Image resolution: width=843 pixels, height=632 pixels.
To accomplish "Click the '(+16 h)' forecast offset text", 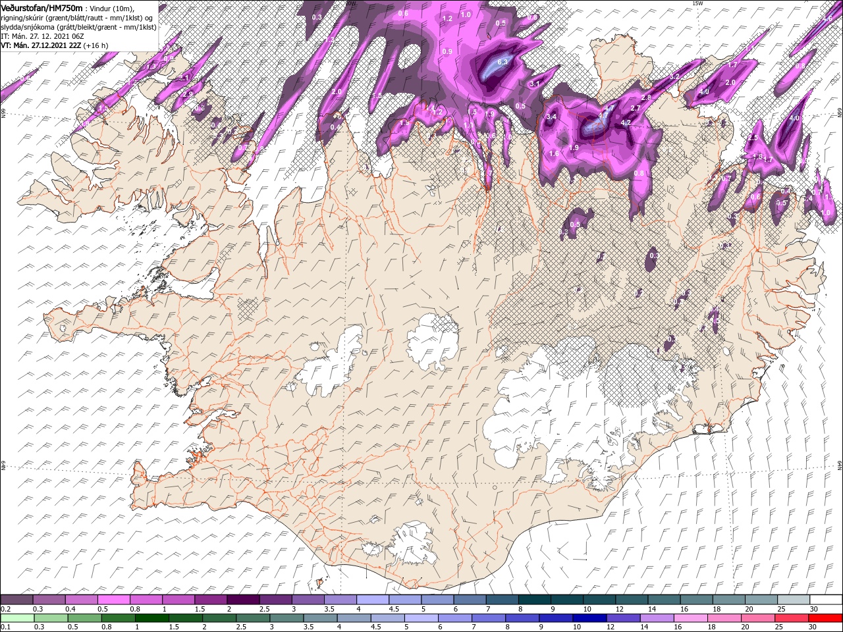I will (96, 45).
